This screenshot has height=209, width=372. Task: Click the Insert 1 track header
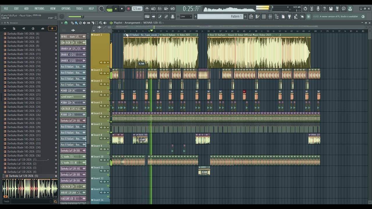pyautogui.click(x=100, y=51)
